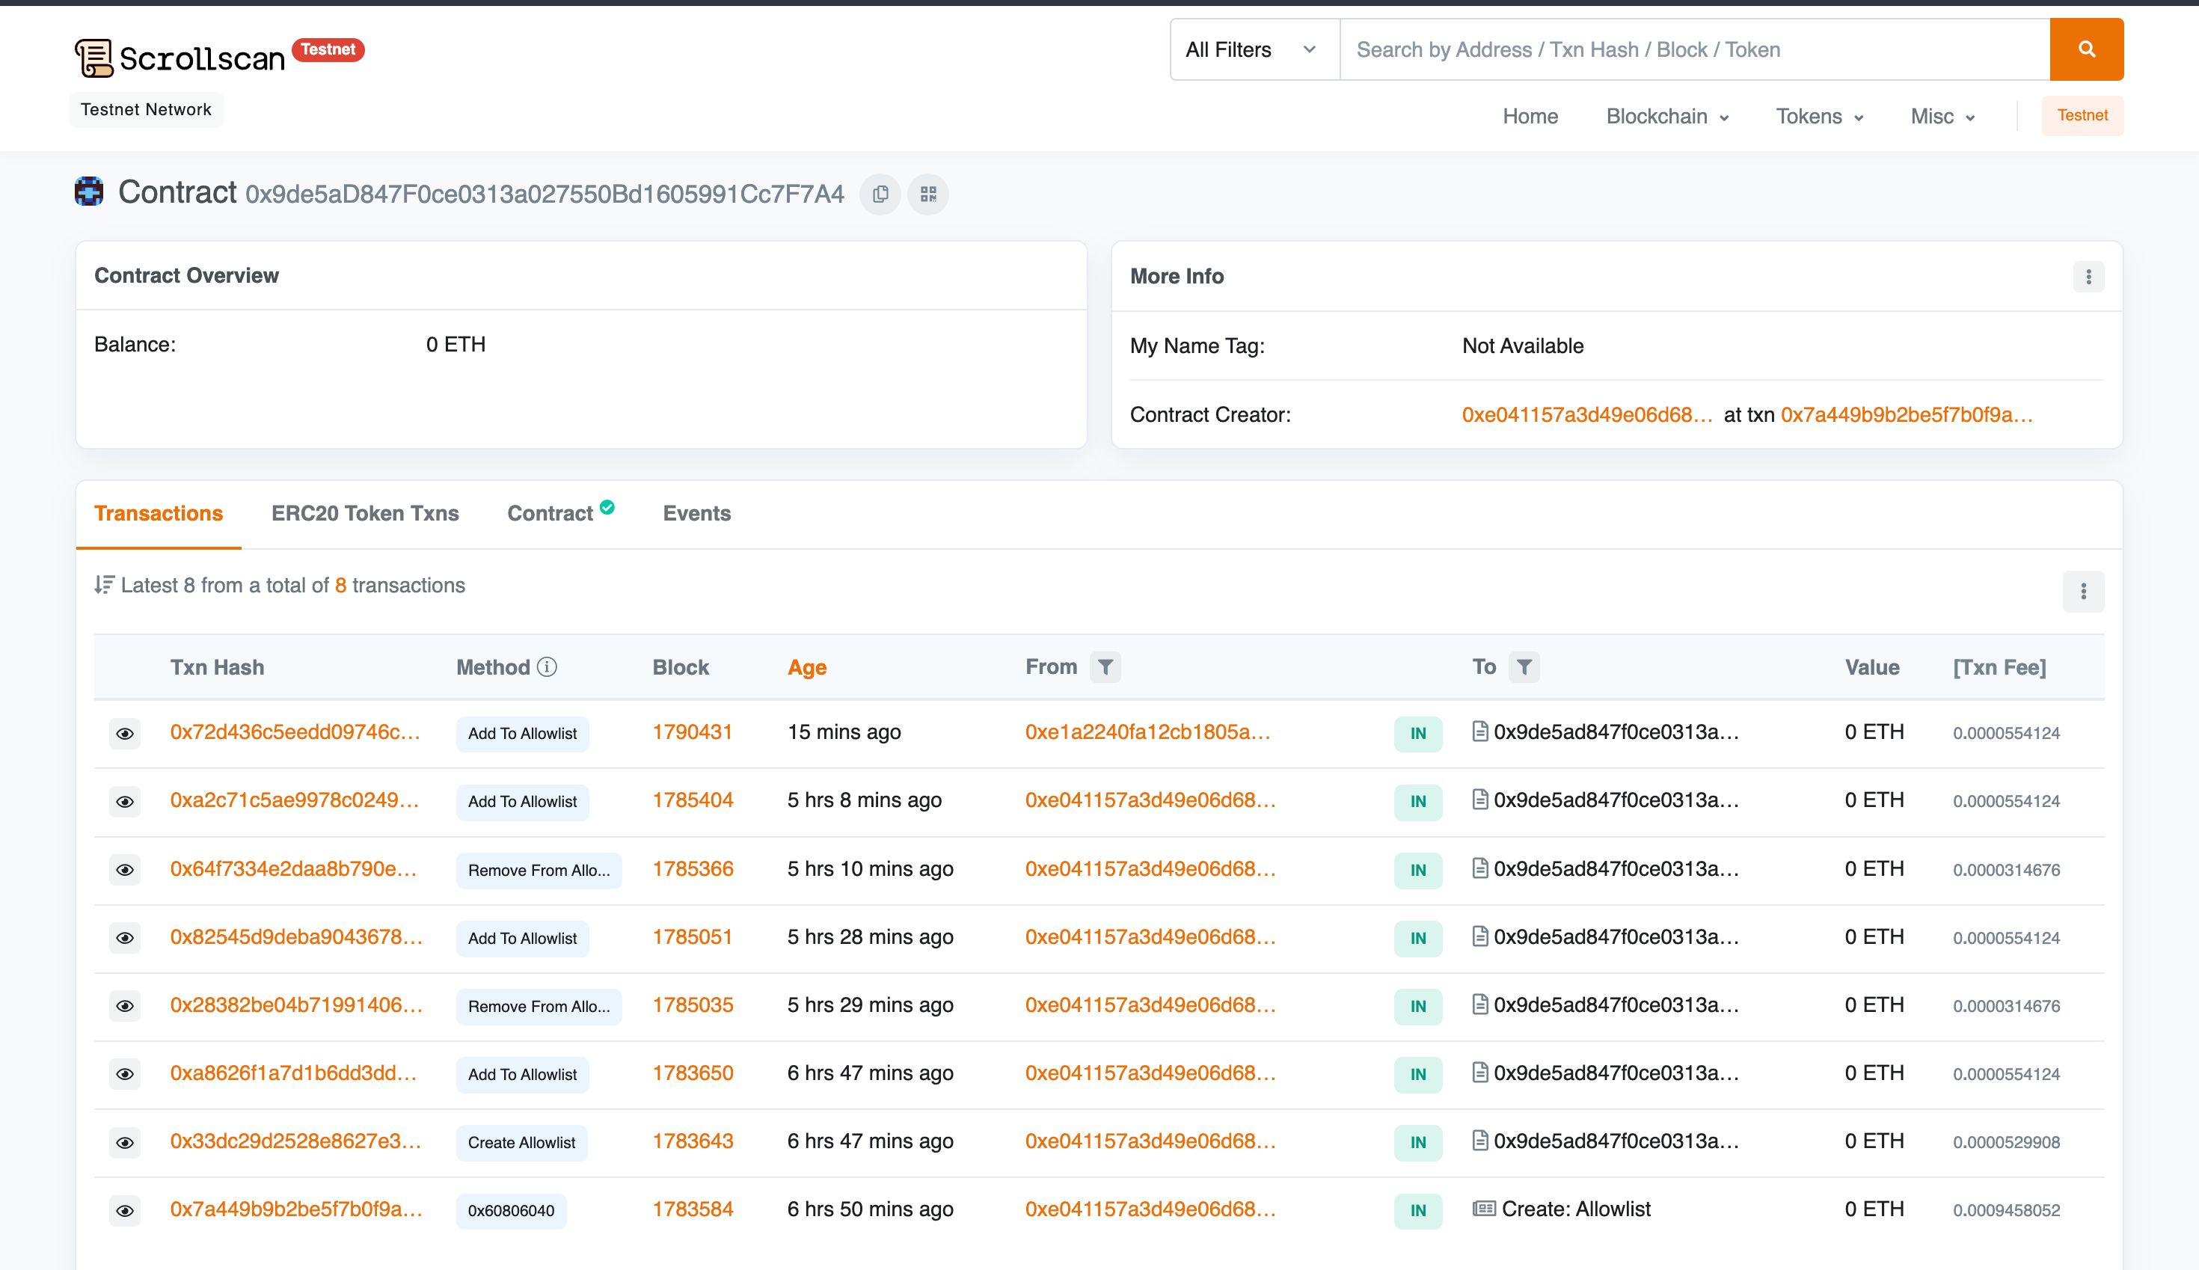This screenshot has height=1270, width=2199.
Task: Open contract creator address 0xe041157a3d49e06d68
Action: (1586, 414)
